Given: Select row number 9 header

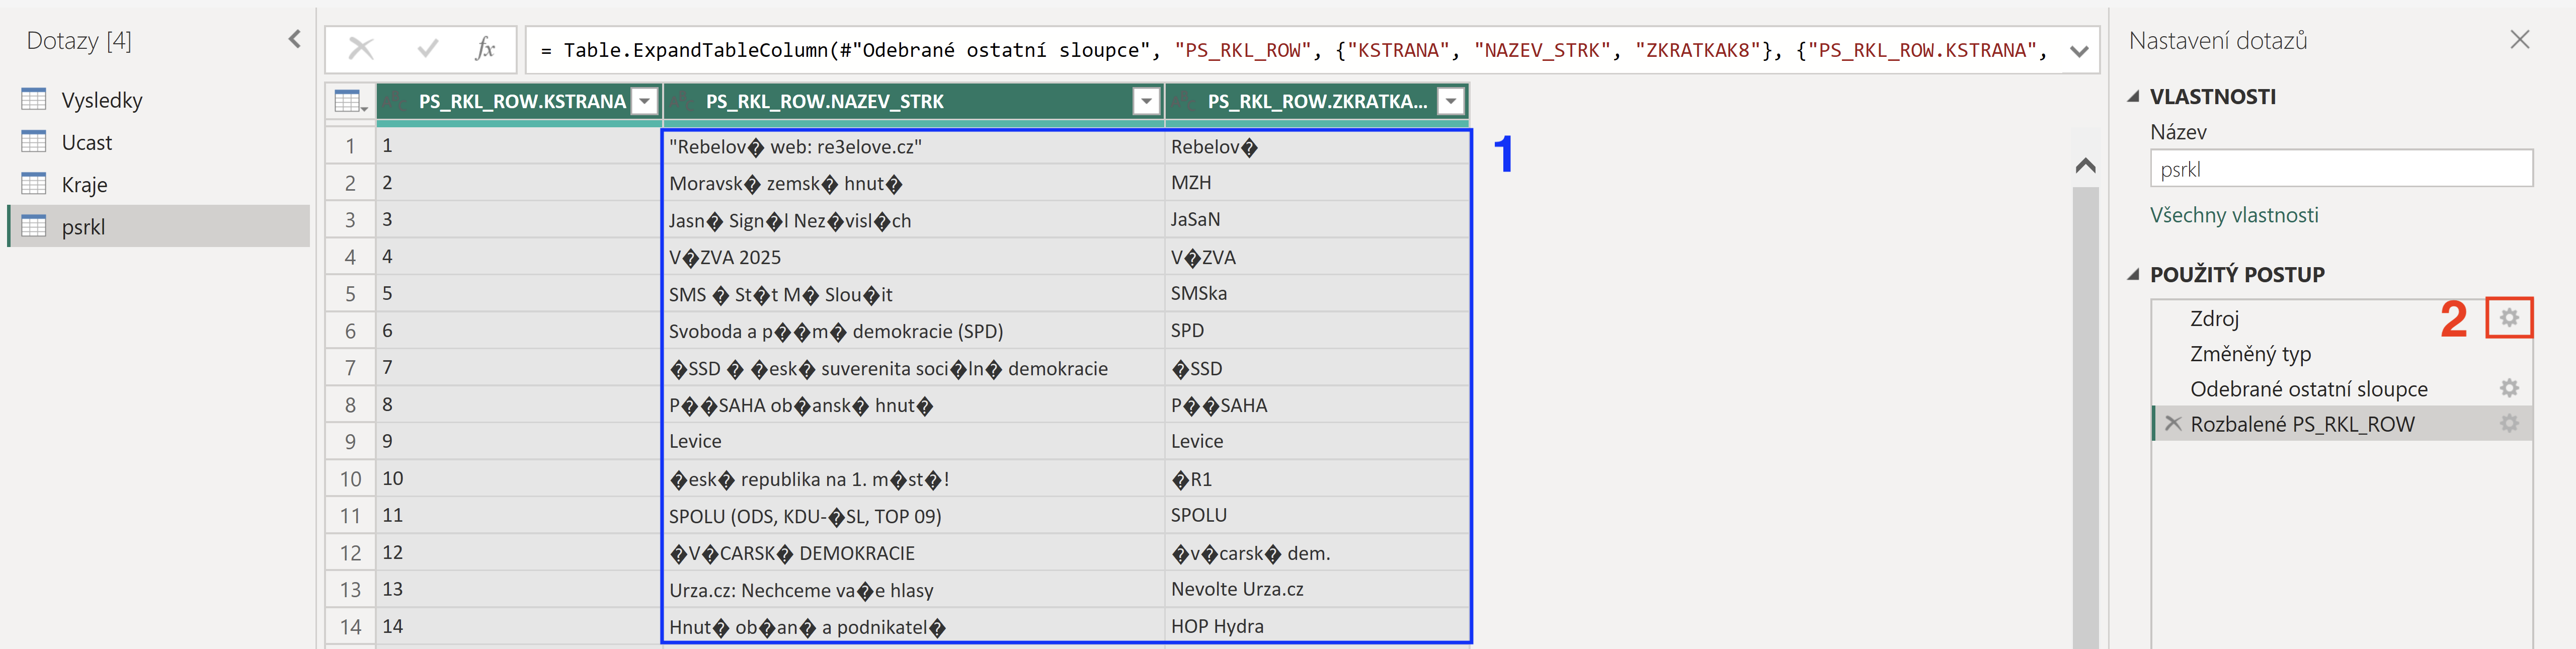Looking at the screenshot, I should coord(350,441).
